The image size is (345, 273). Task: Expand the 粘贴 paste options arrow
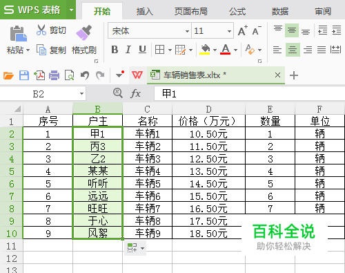(28, 50)
